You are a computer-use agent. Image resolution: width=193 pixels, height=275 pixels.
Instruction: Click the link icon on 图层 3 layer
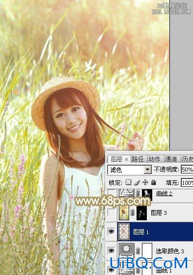132,213
